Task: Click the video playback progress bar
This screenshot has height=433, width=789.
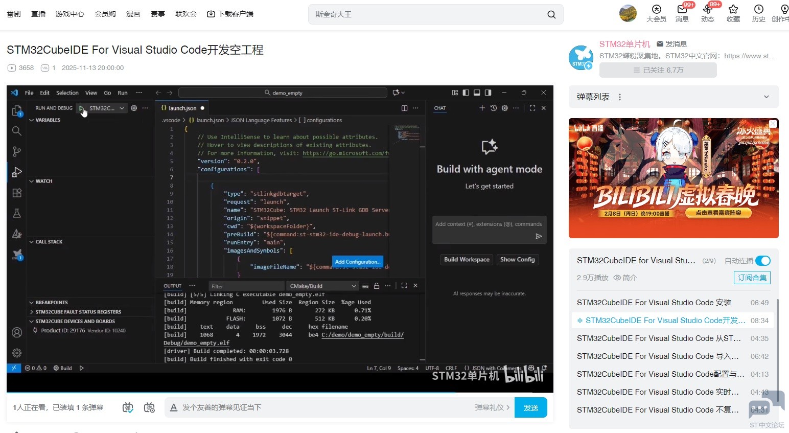Action: [280, 393]
